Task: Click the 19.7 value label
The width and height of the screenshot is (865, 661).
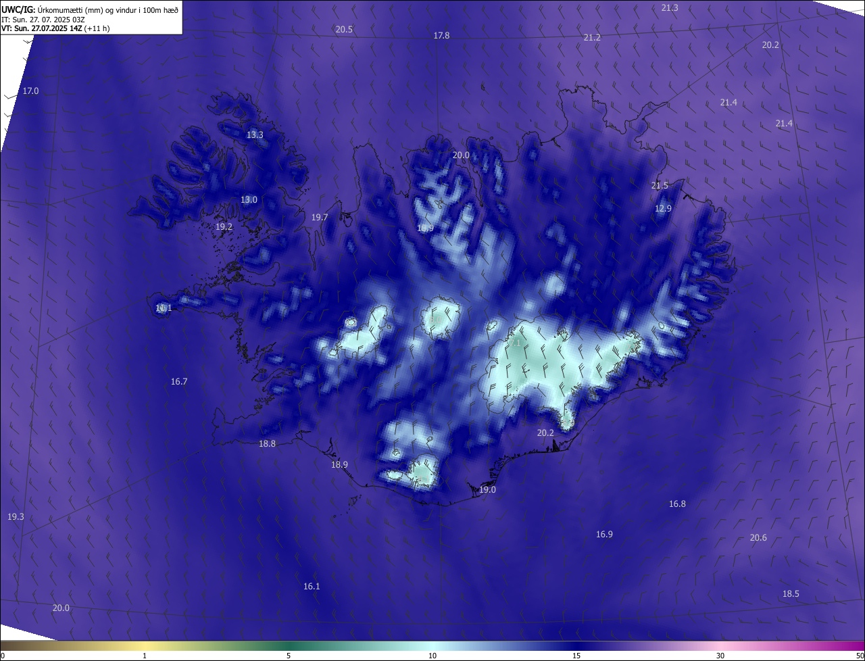Action: point(319,217)
